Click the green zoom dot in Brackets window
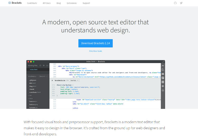 (x=34, y=62)
